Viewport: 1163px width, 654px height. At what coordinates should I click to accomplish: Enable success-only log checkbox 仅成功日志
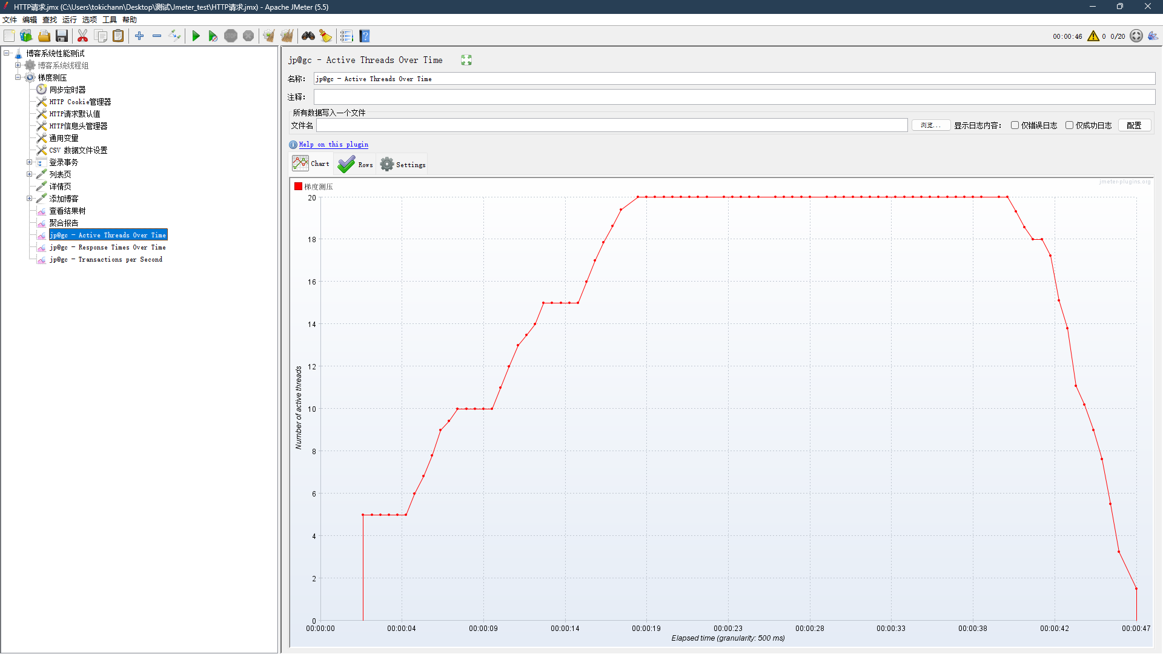pyautogui.click(x=1070, y=125)
